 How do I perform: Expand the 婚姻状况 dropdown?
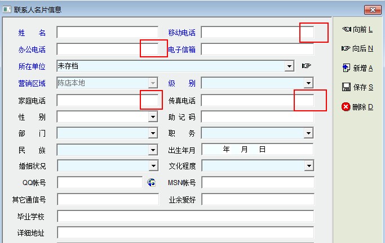(153, 166)
